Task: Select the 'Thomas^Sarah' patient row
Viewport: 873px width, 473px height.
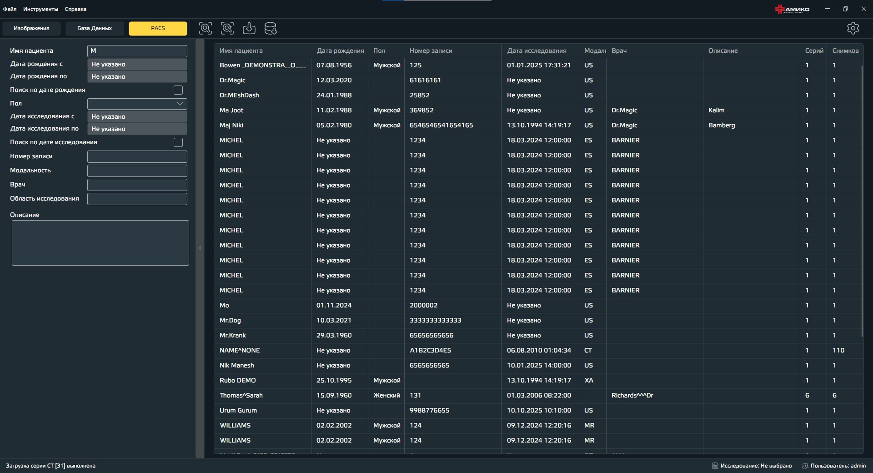Action: [538, 395]
